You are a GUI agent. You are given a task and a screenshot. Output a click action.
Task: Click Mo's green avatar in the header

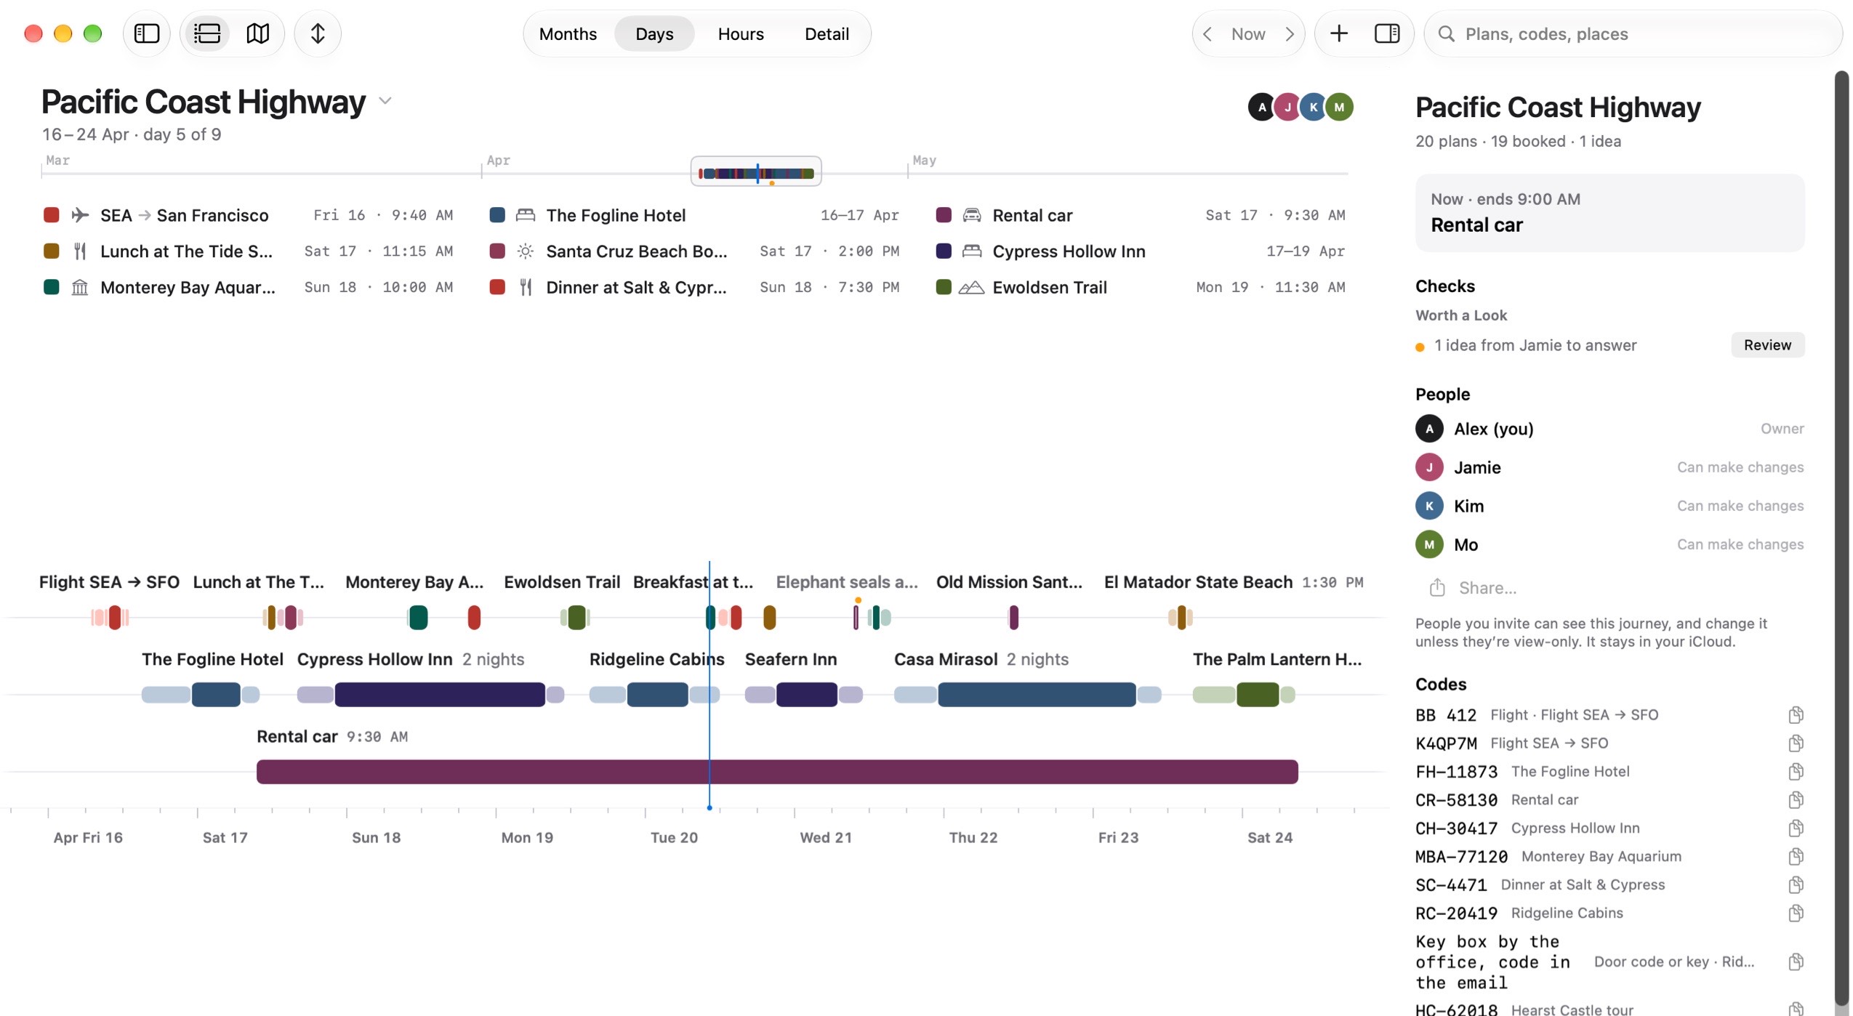(1339, 108)
